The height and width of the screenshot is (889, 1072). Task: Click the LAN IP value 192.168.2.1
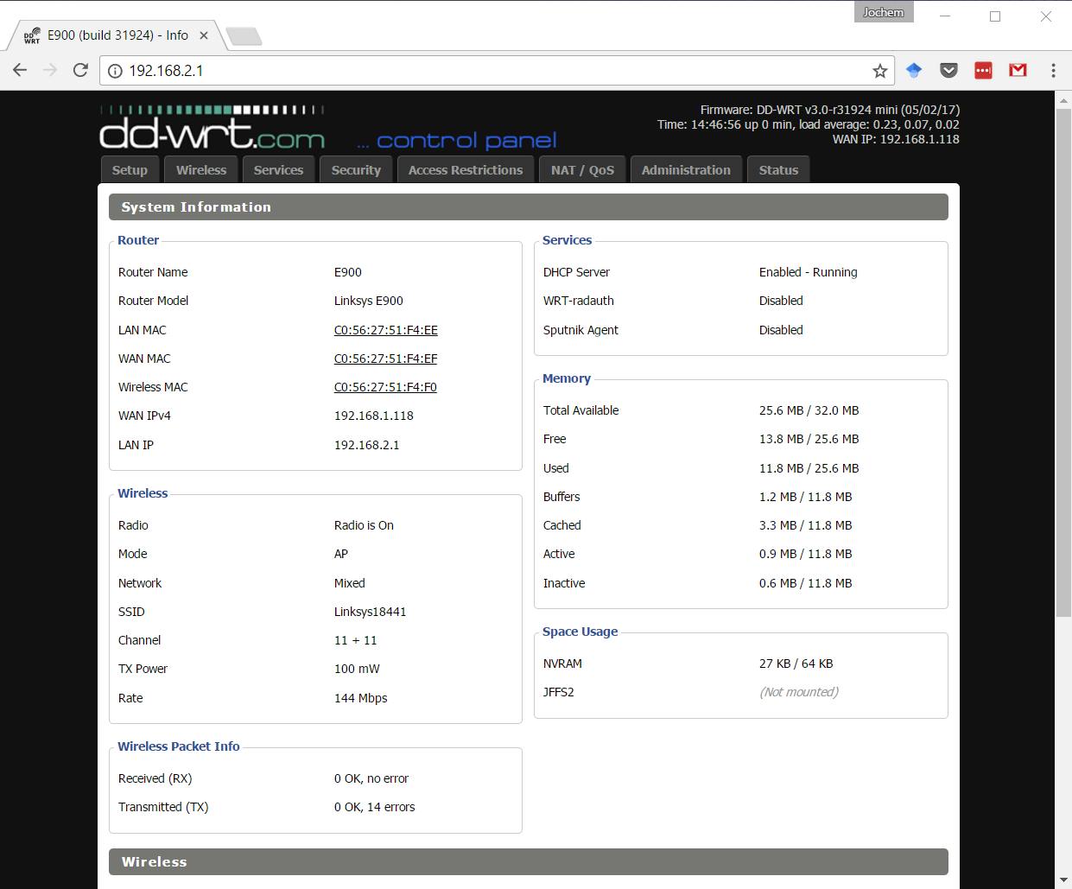click(366, 445)
